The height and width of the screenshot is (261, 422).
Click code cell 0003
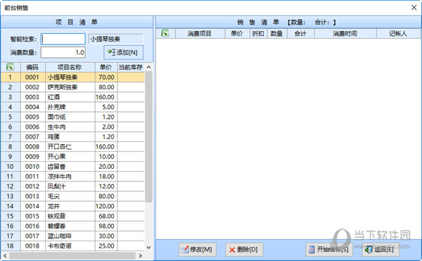33,97
